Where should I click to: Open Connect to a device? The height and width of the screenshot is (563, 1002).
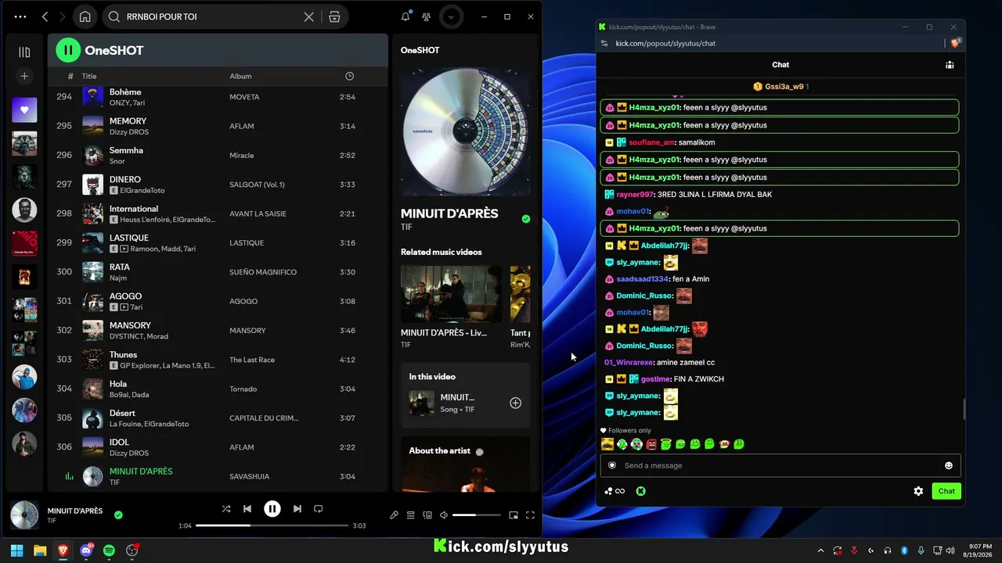pyautogui.click(x=427, y=515)
